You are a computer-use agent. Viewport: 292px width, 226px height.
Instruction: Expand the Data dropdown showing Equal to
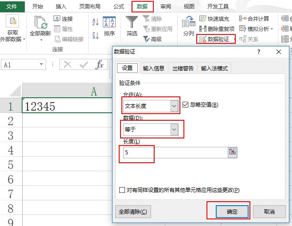coord(174,129)
